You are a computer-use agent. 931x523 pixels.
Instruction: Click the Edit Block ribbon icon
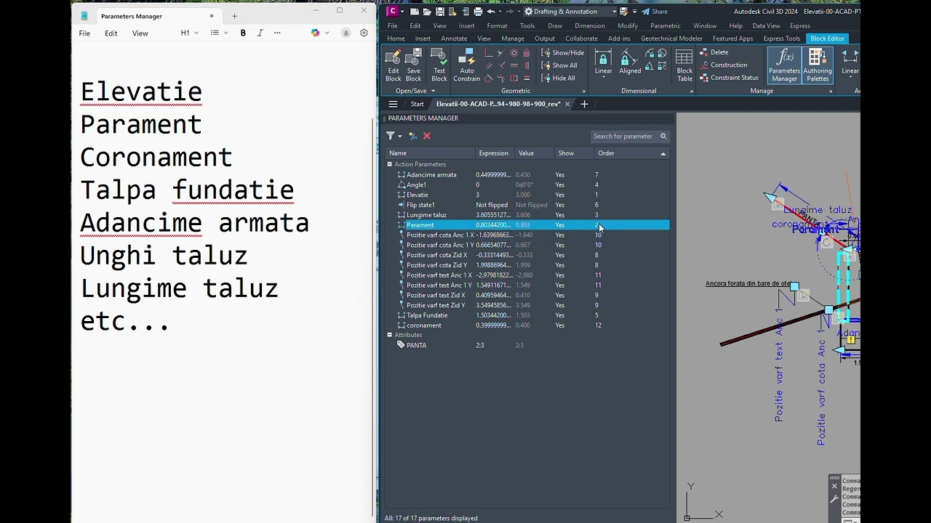[393, 65]
